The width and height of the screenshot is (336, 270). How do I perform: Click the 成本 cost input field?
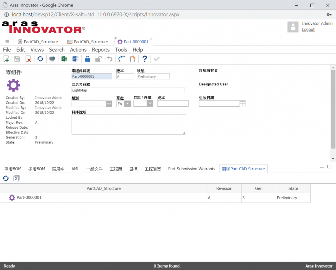[173, 103]
